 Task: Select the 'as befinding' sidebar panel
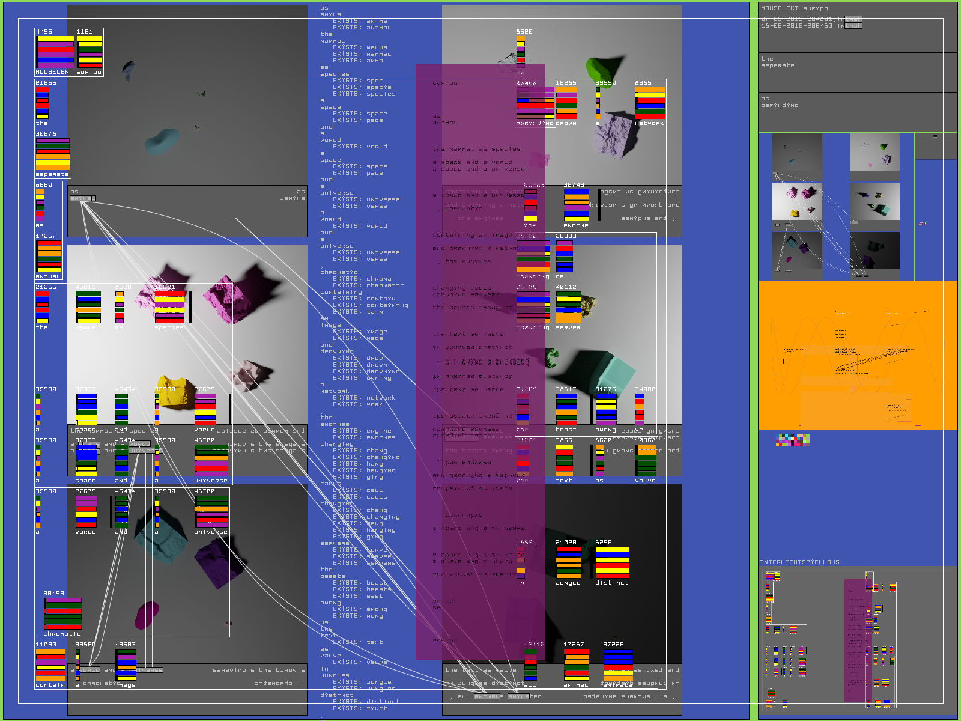[858, 112]
